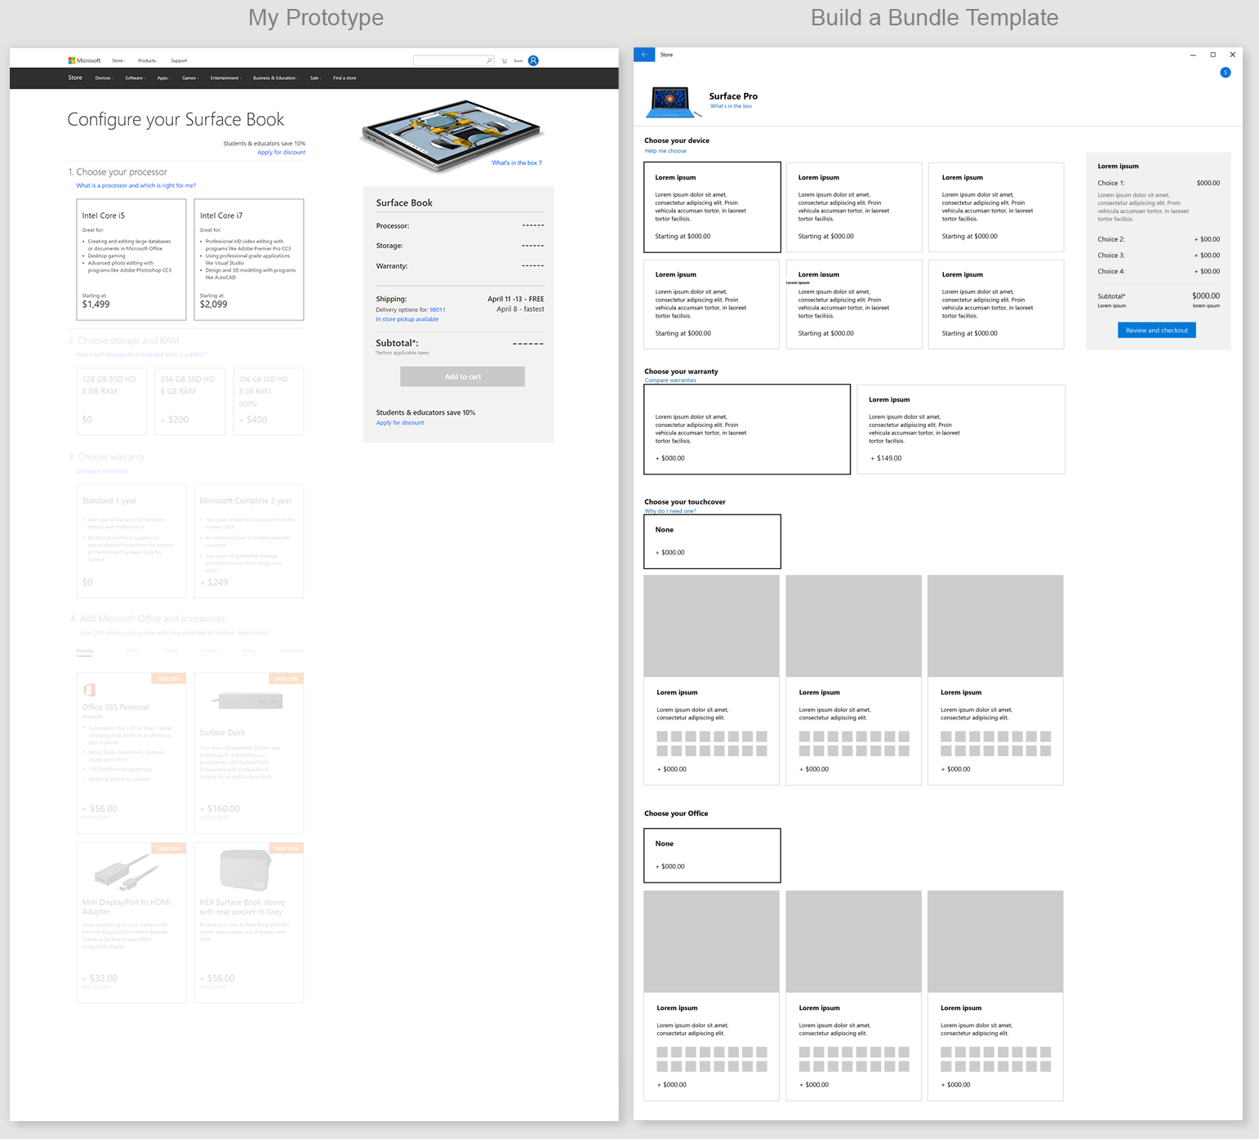Viewport: 1259px width, 1139px height.
Task: Click the In store pickup available link
Action: (407, 319)
